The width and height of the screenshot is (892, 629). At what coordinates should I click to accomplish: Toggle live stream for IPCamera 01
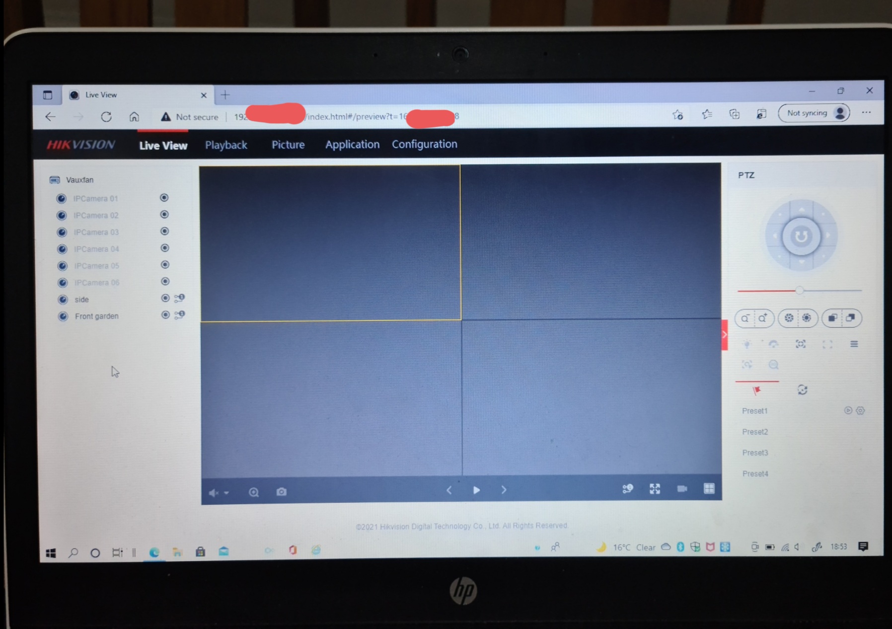(x=164, y=198)
